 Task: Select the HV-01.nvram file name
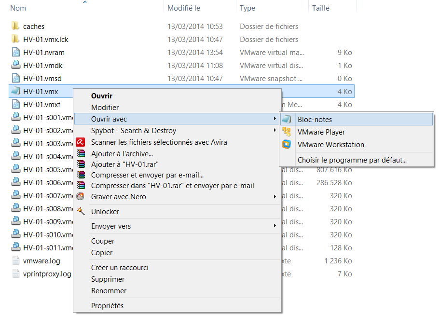pos(44,52)
